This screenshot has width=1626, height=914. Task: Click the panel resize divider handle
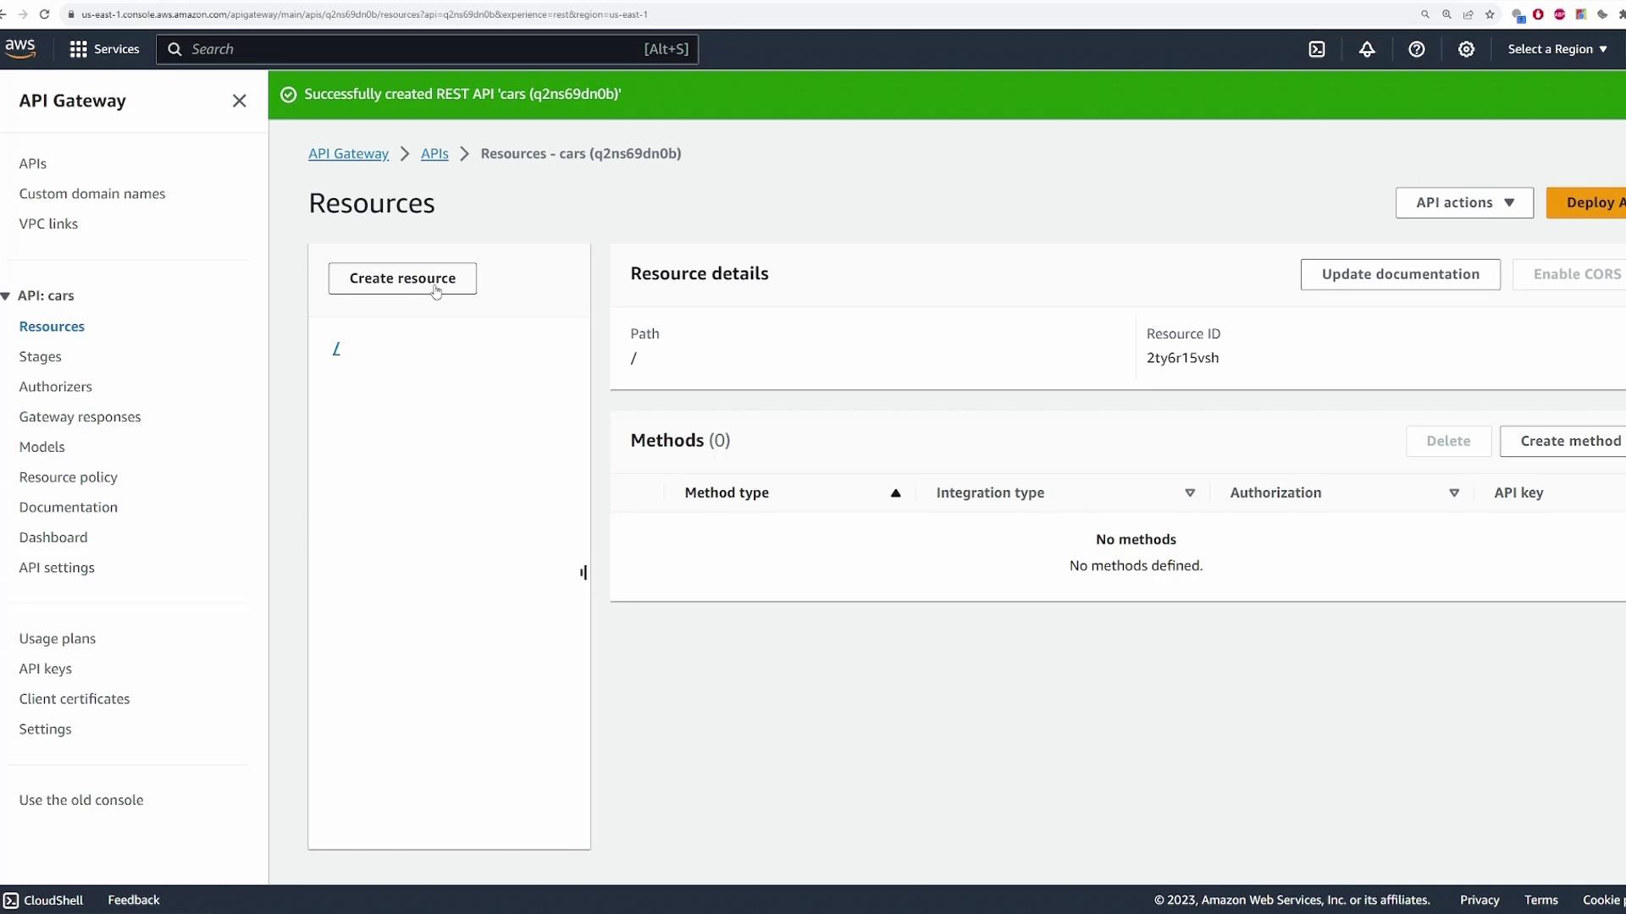pos(583,573)
